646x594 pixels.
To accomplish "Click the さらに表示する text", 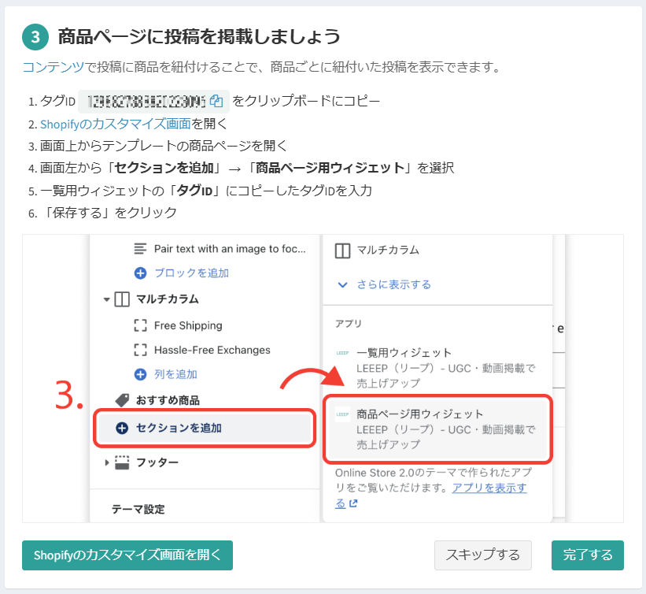I will (x=394, y=284).
